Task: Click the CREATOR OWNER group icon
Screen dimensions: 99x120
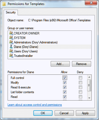Action: point(11,33)
